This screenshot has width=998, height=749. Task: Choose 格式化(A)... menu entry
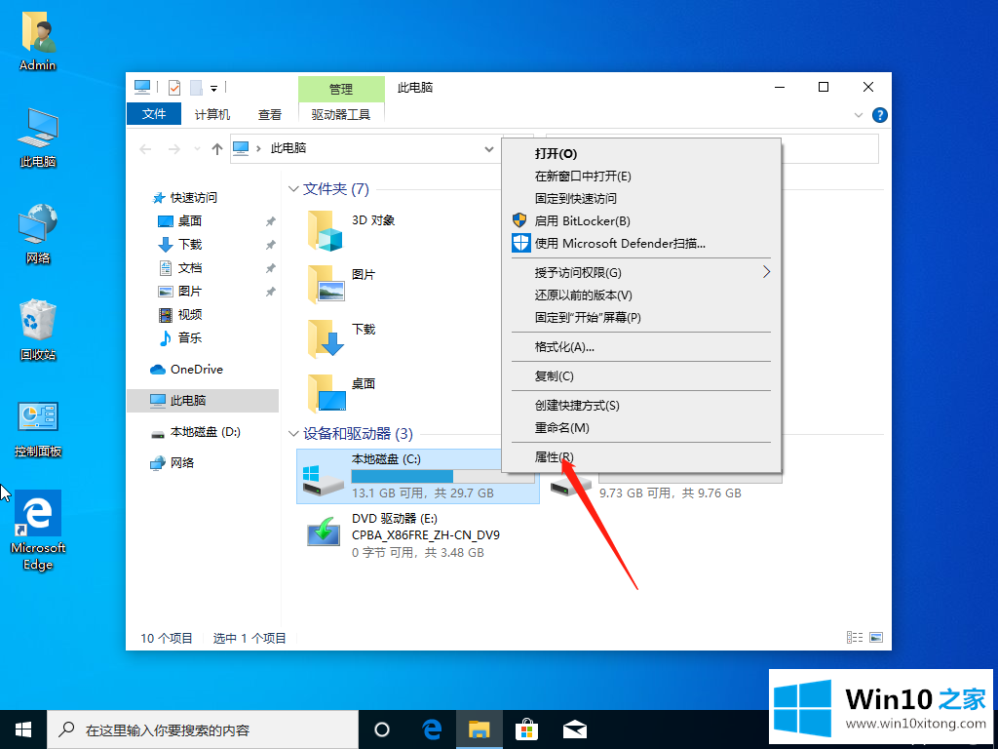pos(641,347)
